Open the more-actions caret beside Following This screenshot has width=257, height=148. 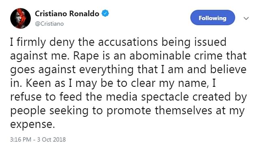coord(246,18)
